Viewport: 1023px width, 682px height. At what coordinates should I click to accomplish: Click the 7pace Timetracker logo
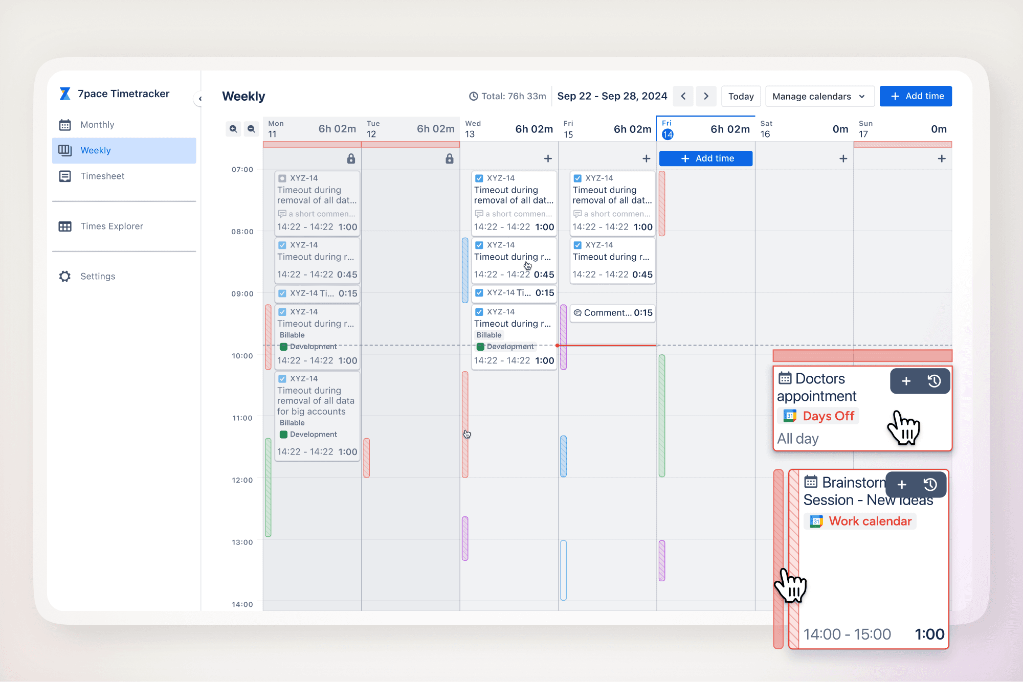[65, 94]
